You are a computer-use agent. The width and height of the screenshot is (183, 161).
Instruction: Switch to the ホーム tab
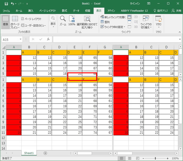point(19,11)
